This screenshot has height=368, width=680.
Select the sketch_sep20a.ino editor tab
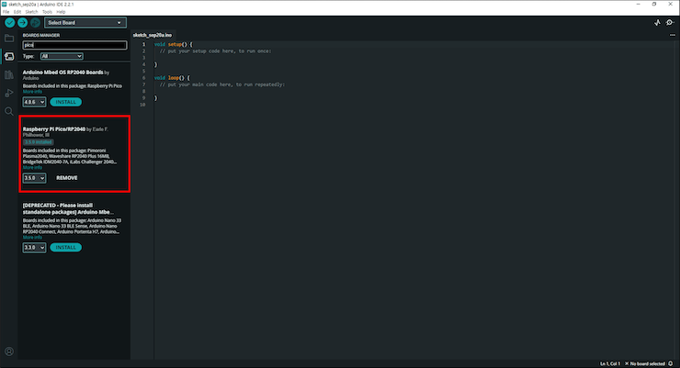pos(153,35)
